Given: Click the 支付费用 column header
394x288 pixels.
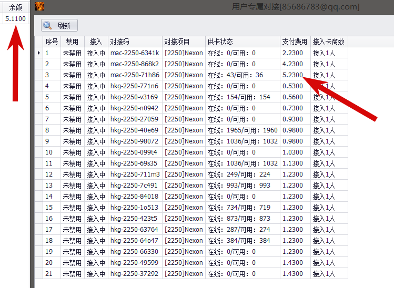Looking at the screenshot, I should (x=295, y=42).
